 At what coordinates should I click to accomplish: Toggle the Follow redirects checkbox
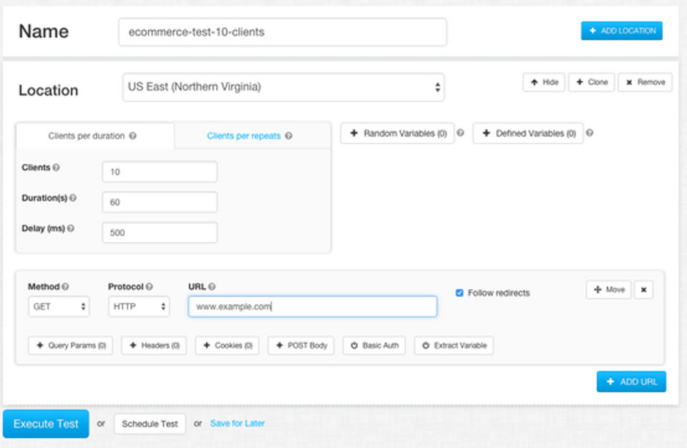459,293
